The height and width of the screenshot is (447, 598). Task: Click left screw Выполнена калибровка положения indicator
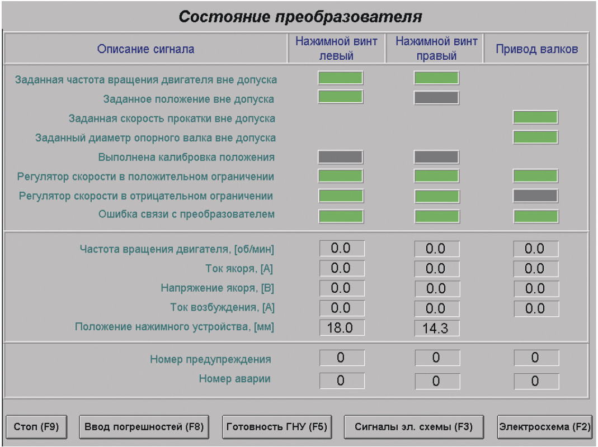click(341, 157)
